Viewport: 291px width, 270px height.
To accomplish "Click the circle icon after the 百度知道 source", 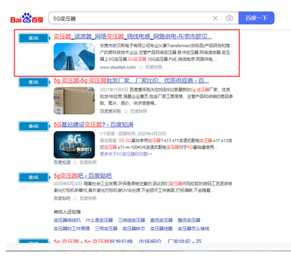I will tap(75, 162).
